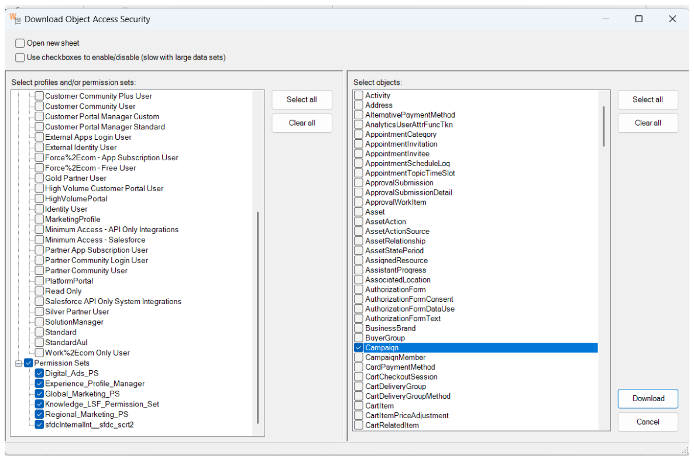Uncheck Knowledge_LSF_Permission_Set checkbox
Viewport: 694px width, 462px height.
[x=39, y=404]
